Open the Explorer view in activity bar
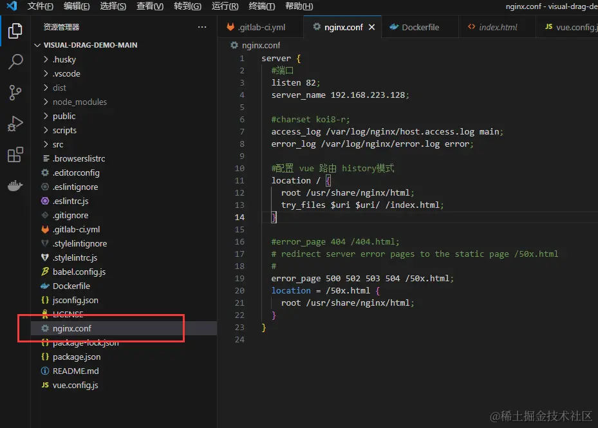The height and width of the screenshot is (428, 598). (x=15, y=30)
